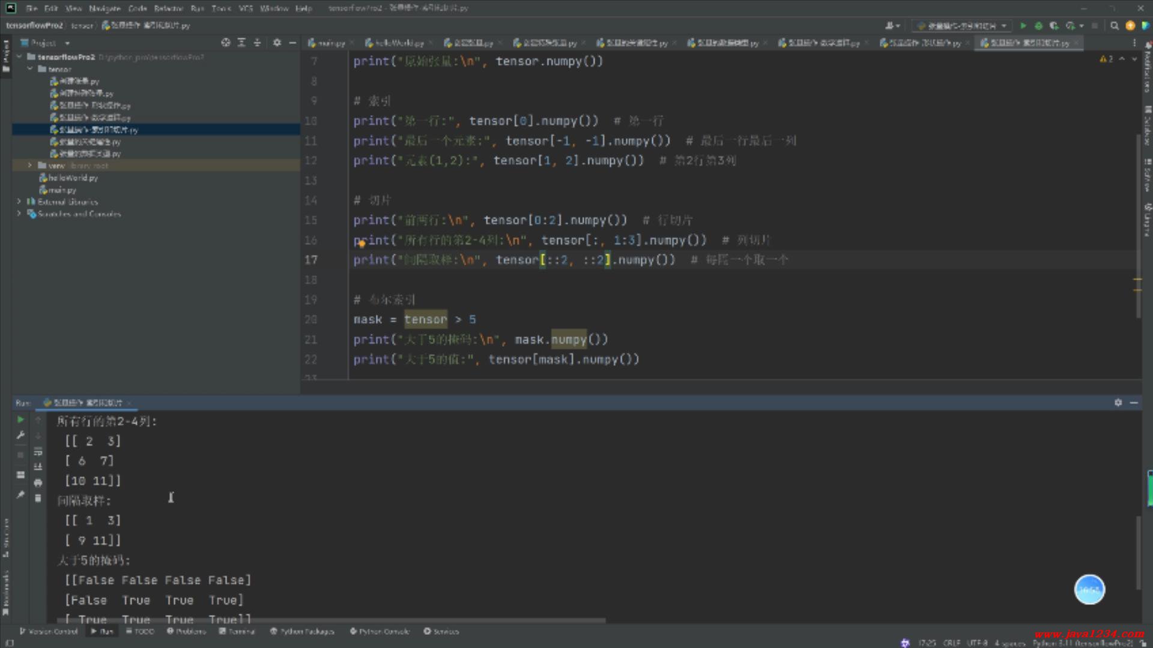Open Python Console tool window
The image size is (1153, 648).
click(x=379, y=631)
